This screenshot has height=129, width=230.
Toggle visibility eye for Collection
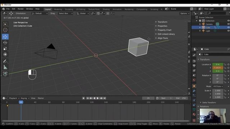[228, 21]
